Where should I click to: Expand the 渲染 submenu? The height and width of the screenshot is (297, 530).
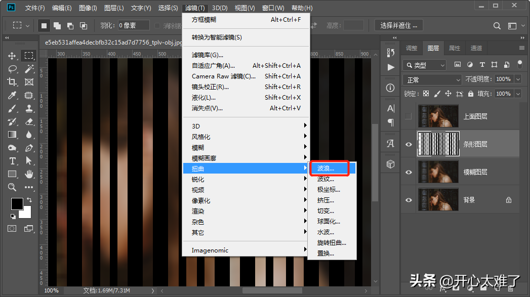click(x=246, y=211)
